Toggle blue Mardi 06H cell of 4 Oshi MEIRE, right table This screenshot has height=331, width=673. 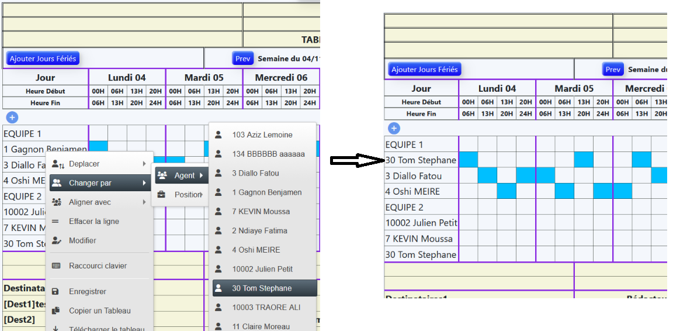point(564,191)
